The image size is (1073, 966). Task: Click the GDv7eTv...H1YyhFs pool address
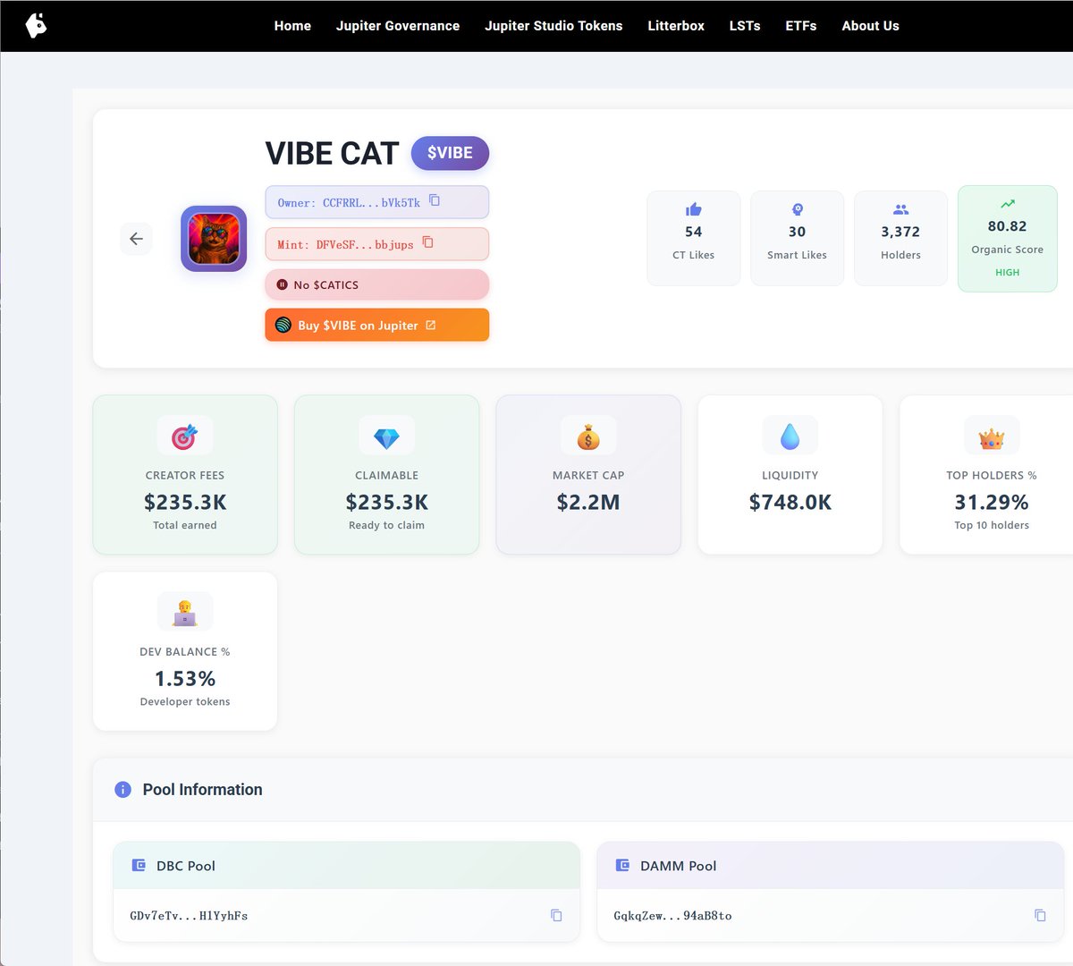point(189,916)
